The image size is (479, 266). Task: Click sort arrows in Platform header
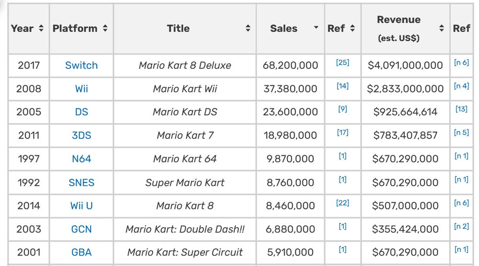click(x=105, y=28)
